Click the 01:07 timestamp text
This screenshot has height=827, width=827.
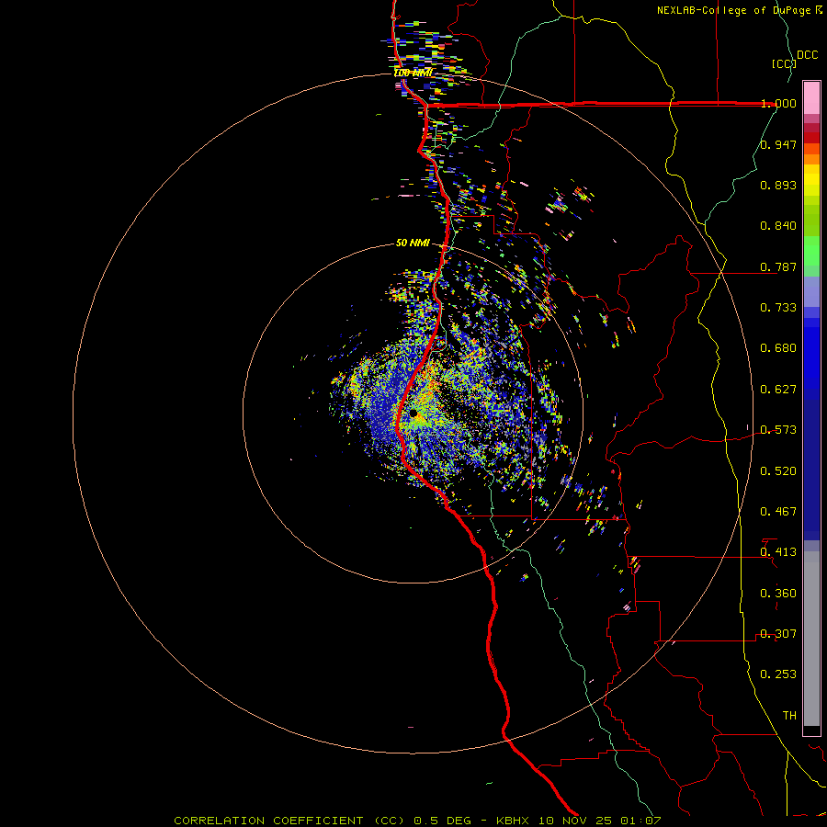click(x=640, y=821)
